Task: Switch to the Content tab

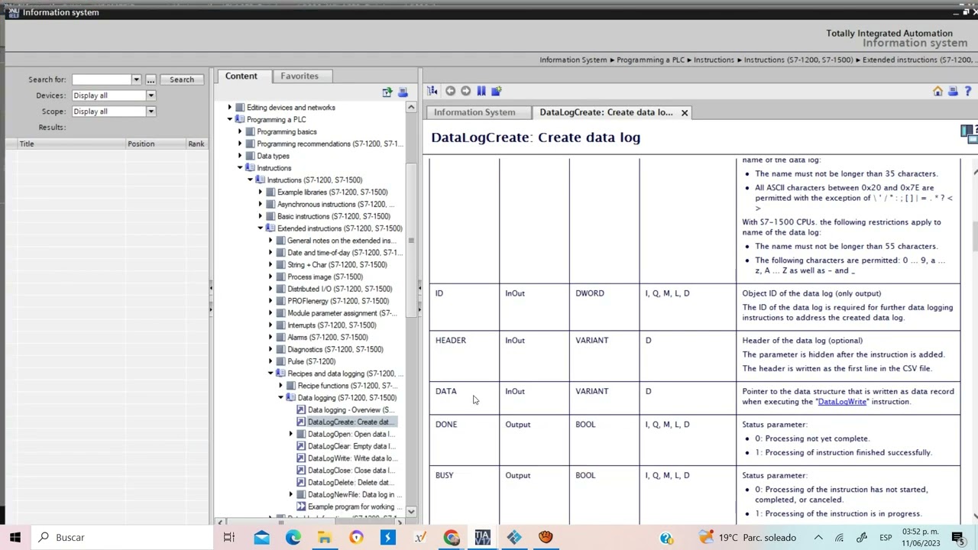Action: tap(241, 76)
